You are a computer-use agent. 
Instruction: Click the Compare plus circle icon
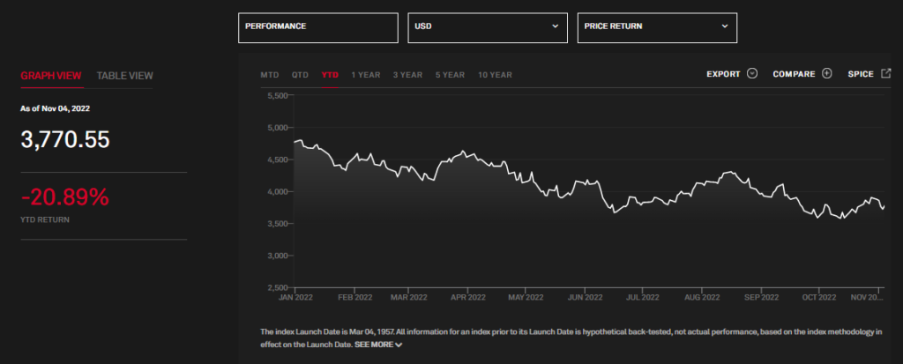[826, 74]
